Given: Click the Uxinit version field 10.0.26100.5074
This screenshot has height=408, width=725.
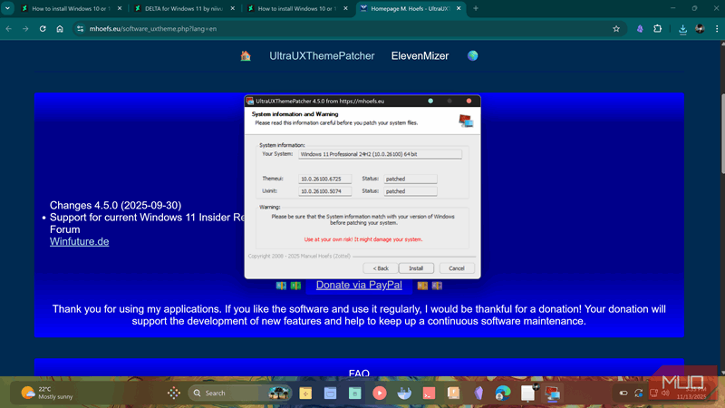Looking at the screenshot, I should click(x=324, y=191).
